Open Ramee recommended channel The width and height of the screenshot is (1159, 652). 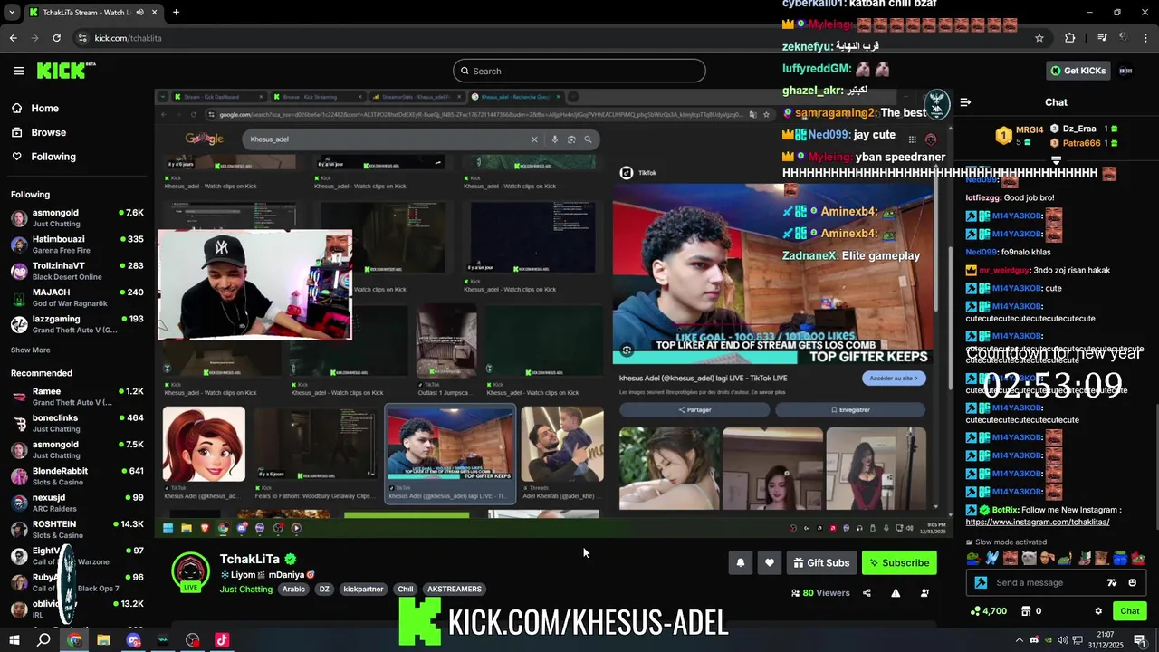click(x=77, y=397)
